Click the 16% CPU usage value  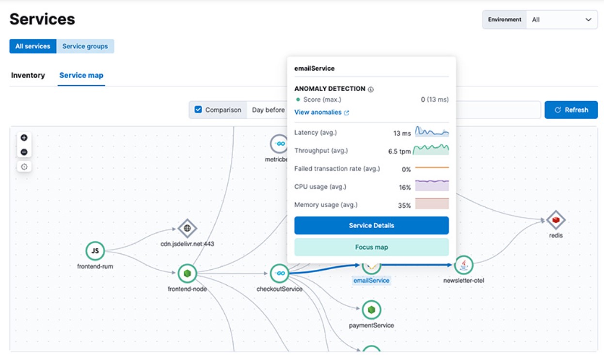pos(405,187)
